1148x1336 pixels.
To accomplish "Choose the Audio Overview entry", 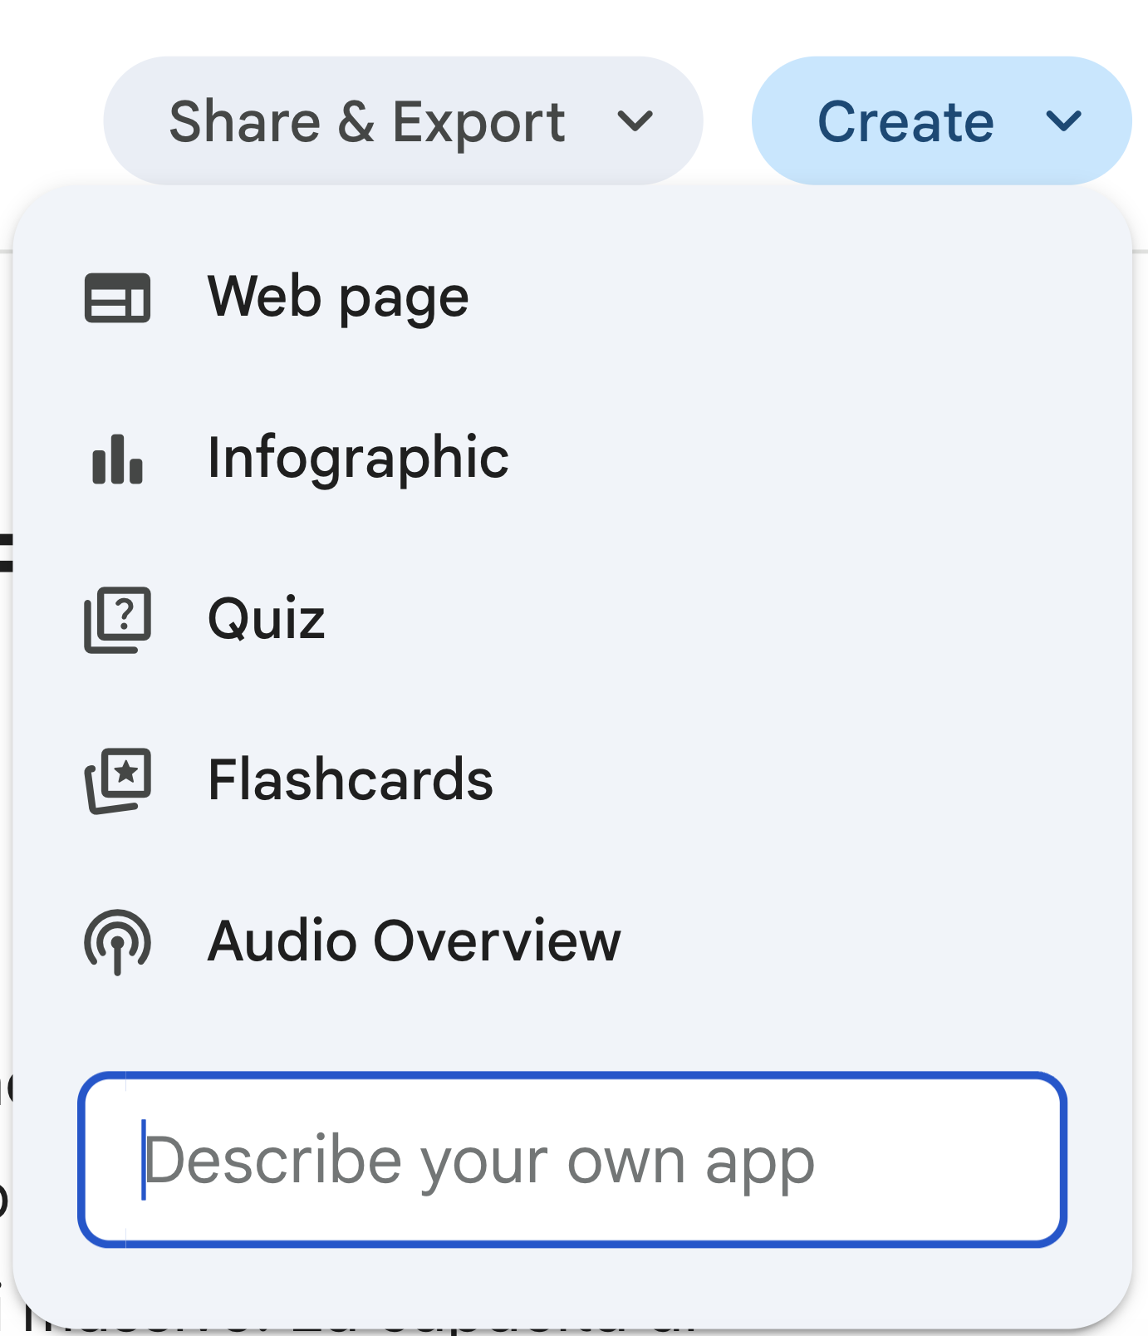I will 414,942.
